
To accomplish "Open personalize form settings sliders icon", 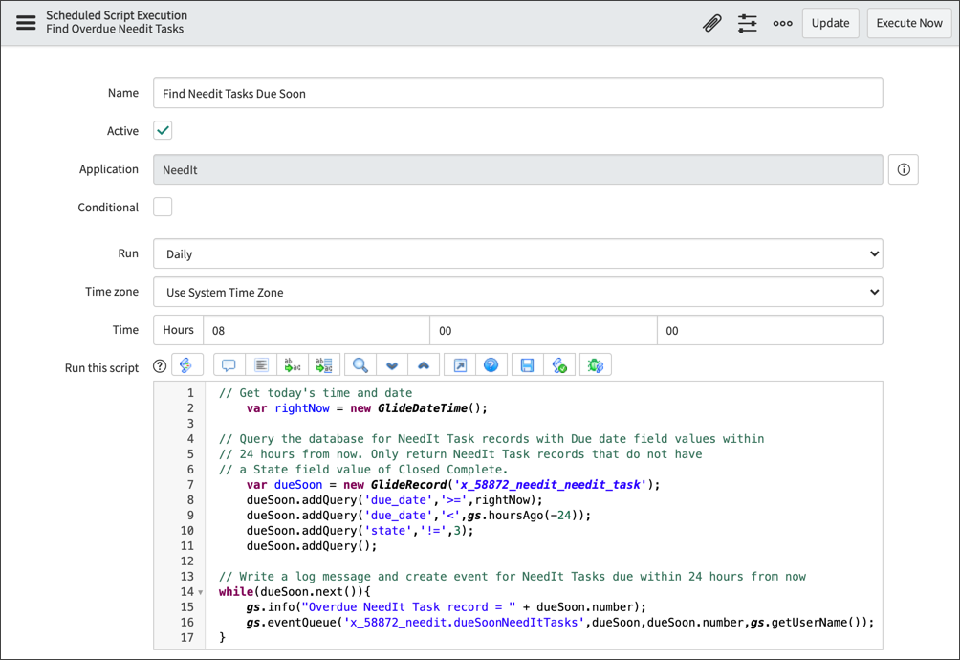I will [x=747, y=23].
